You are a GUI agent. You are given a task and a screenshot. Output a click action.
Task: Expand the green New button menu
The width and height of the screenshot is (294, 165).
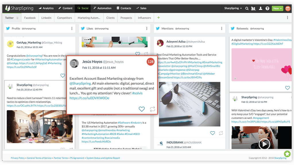[x=277, y=8]
